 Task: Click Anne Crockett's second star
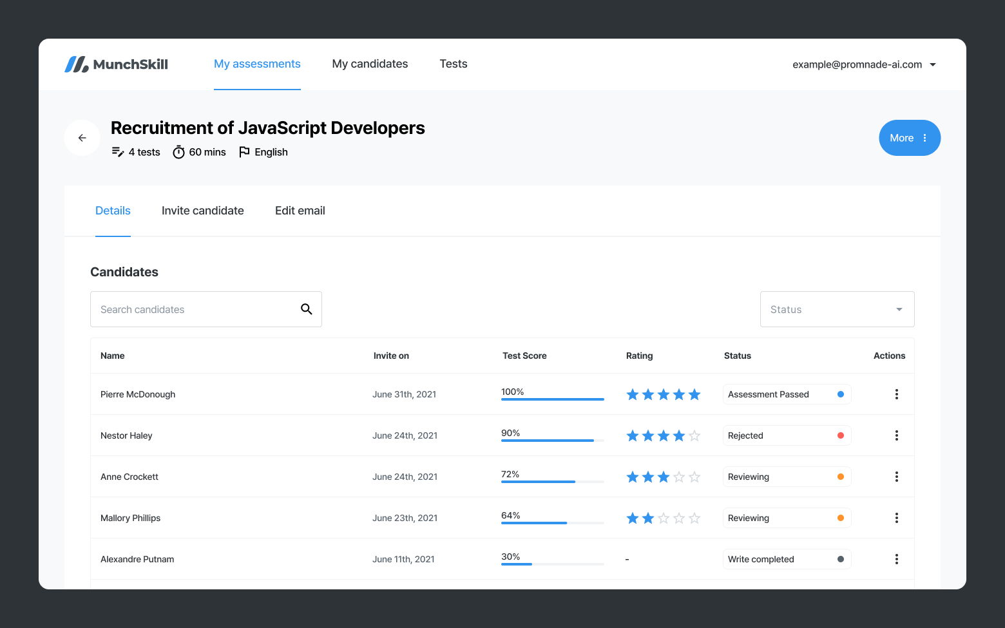coord(648,477)
